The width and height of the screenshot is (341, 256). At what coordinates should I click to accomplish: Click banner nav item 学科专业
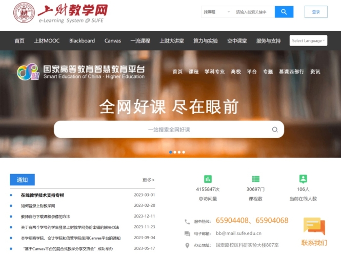pyautogui.click(x=214, y=72)
